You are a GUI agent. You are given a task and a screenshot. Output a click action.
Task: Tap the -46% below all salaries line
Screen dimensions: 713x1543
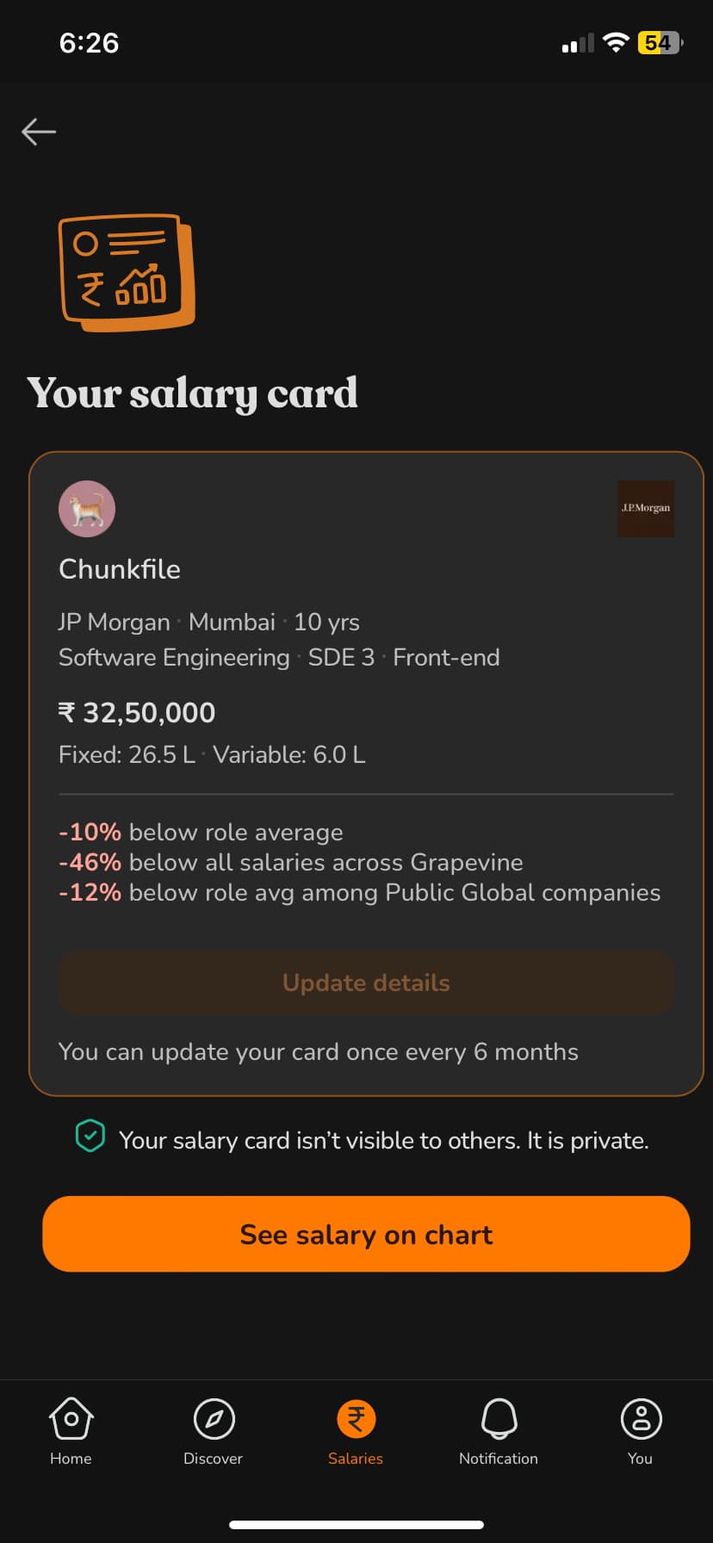click(291, 863)
